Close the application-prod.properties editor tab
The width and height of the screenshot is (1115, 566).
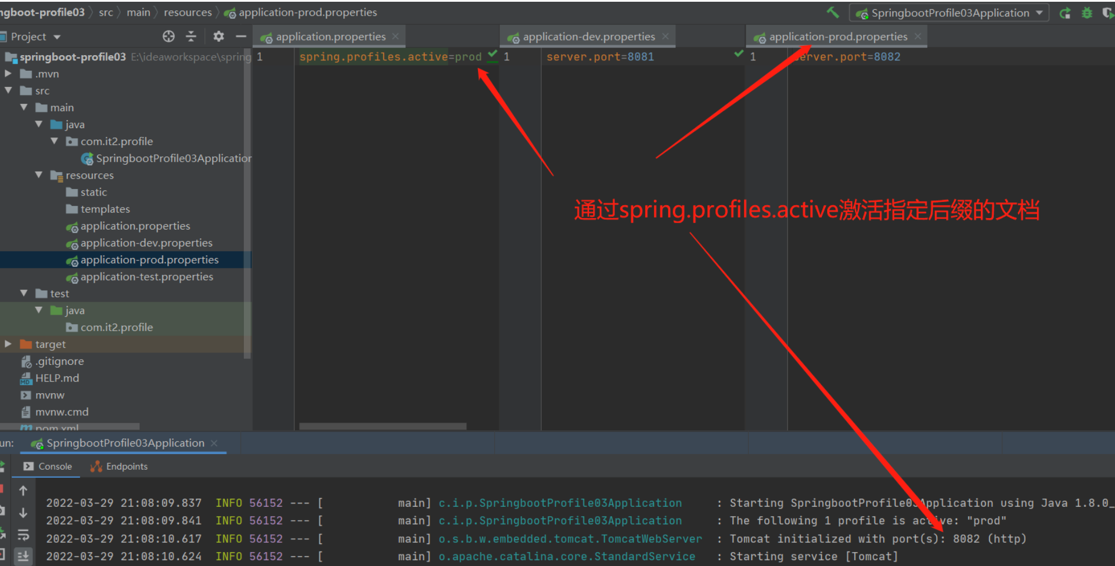918,37
